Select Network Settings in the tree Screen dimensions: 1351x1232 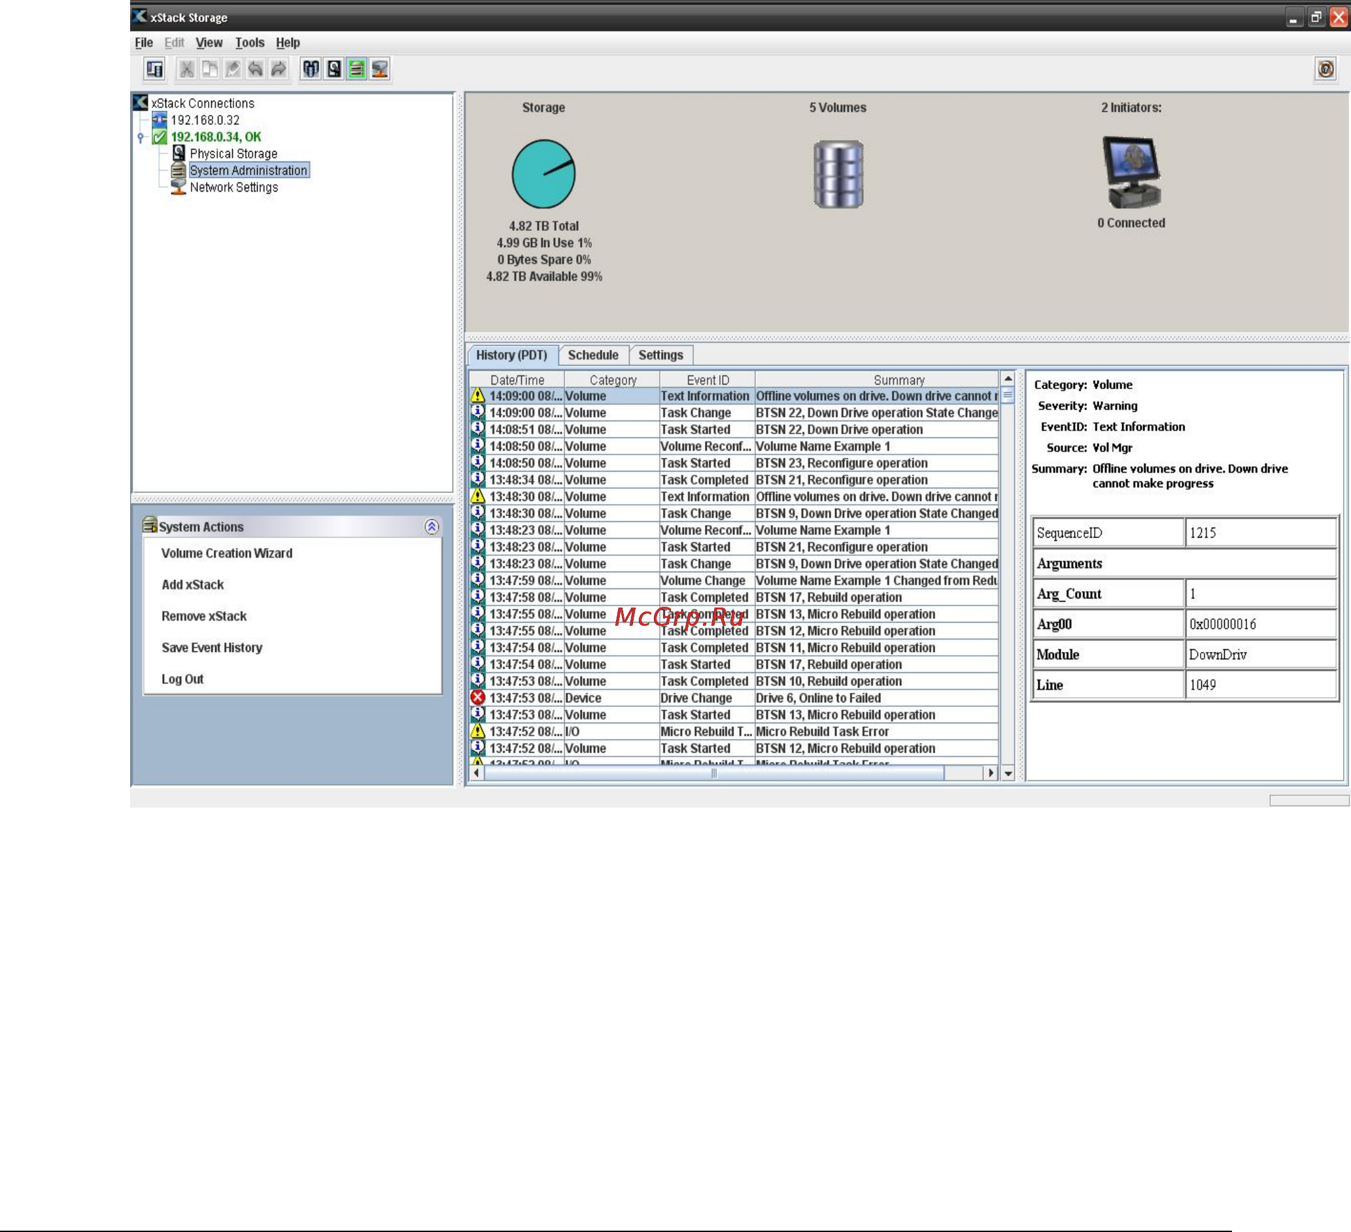(x=234, y=187)
